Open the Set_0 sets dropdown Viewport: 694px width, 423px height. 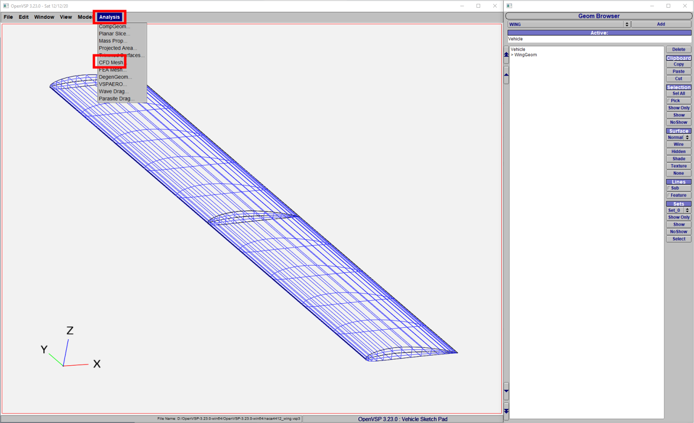(x=679, y=210)
